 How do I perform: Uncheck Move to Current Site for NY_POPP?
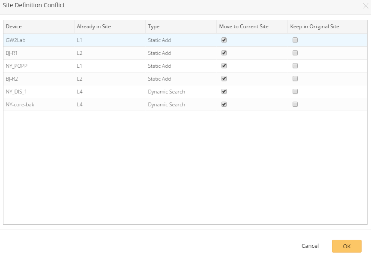click(x=224, y=66)
